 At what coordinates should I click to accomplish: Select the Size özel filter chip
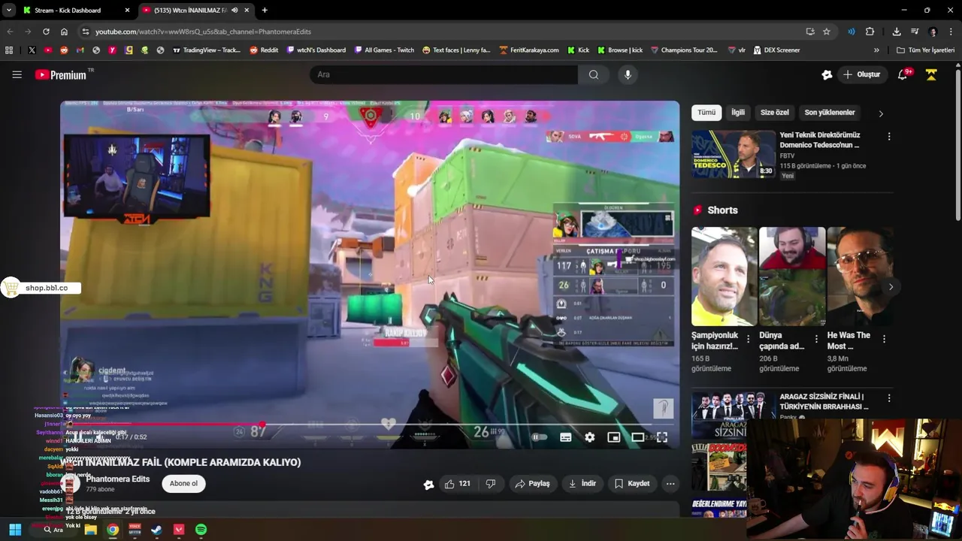pyautogui.click(x=775, y=113)
